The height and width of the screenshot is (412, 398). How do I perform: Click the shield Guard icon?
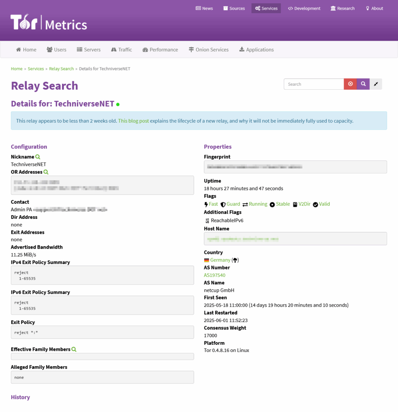(223, 204)
